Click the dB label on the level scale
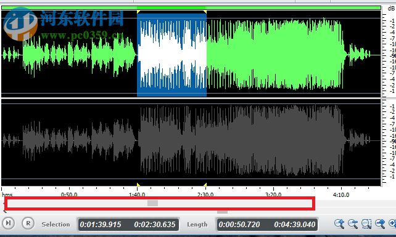This screenshot has height=237, width=396. tap(392, 9)
